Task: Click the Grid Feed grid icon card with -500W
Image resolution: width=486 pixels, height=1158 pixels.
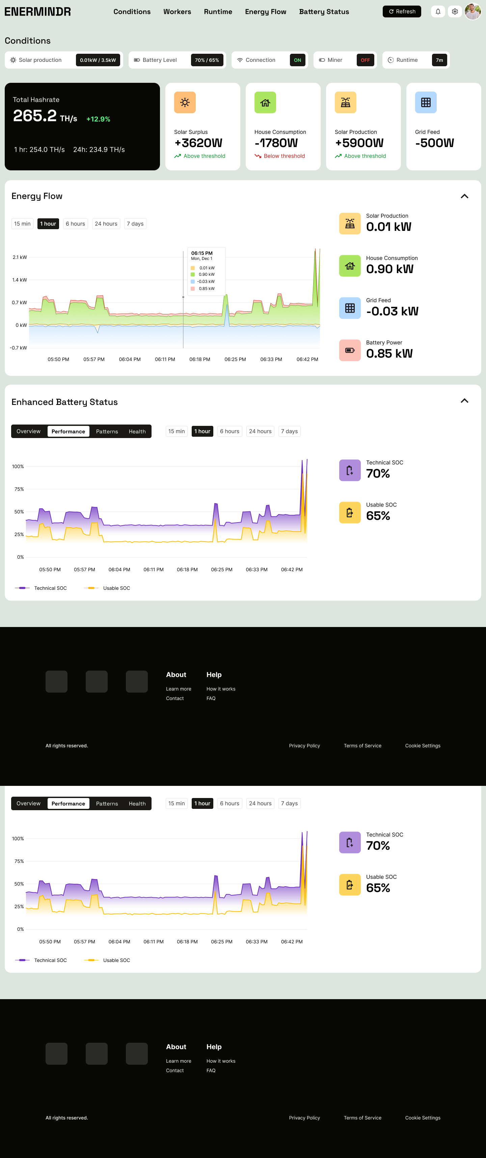Action: click(426, 102)
